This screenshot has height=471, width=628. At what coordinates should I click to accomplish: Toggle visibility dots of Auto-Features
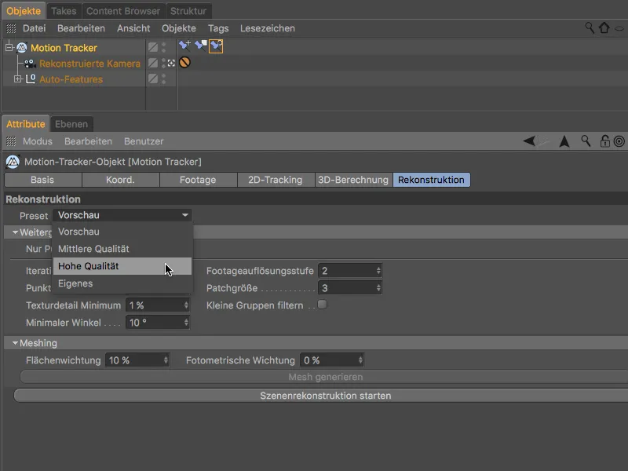click(163, 78)
